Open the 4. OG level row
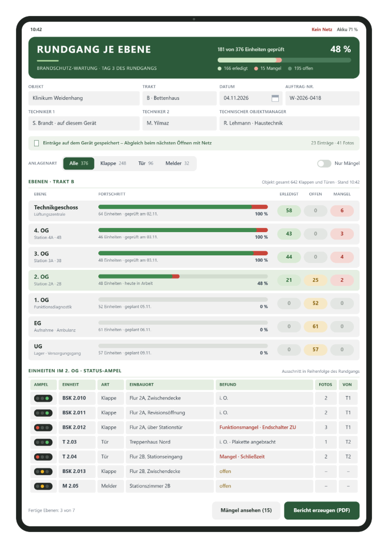388x548 pixels. coord(194,234)
